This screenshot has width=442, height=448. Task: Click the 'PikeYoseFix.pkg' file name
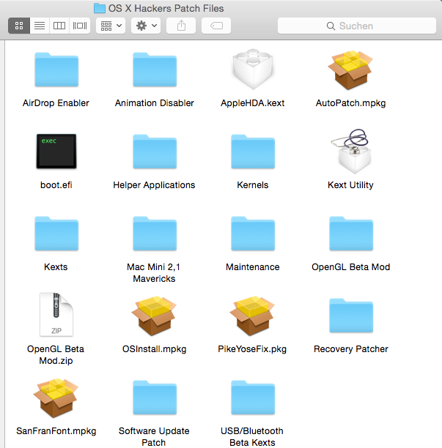[252, 349]
